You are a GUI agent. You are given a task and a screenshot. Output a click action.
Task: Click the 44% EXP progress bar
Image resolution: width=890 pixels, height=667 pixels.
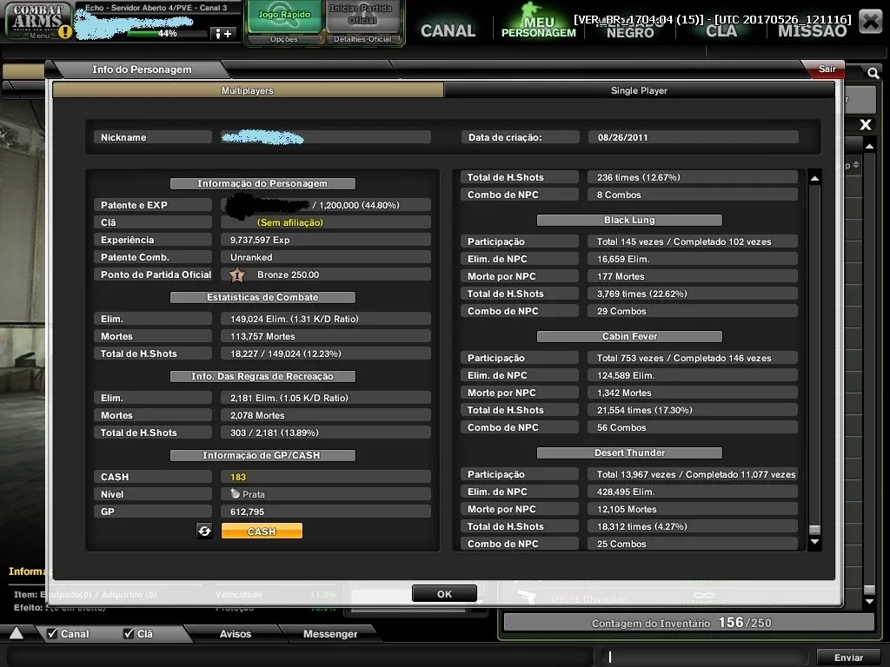tap(167, 34)
